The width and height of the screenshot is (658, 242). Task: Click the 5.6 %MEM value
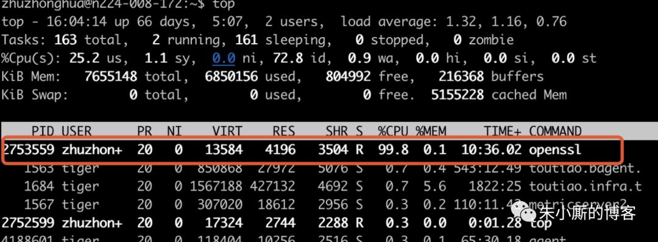(435, 186)
